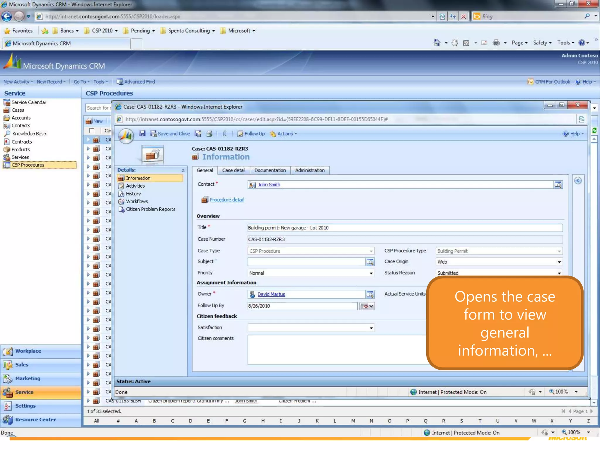Open Workflows in Details list

[137, 202]
